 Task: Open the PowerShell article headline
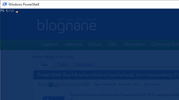108,75
